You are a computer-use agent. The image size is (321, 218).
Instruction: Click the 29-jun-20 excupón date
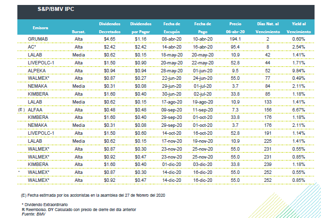click(172, 86)
